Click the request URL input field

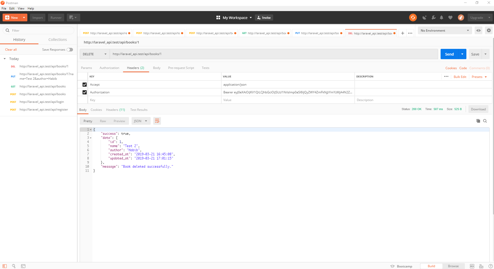[274, 54]
